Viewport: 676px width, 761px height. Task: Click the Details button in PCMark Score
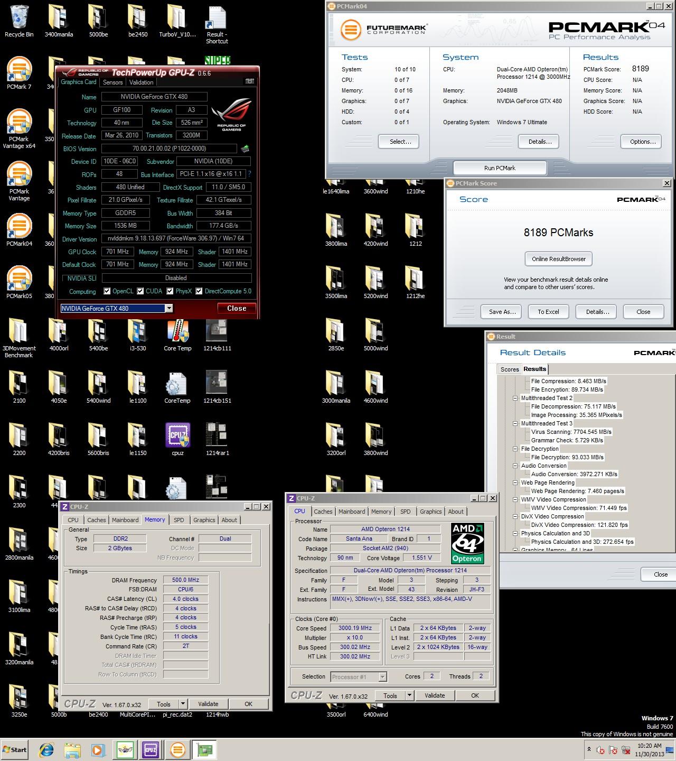coord(597,312)
